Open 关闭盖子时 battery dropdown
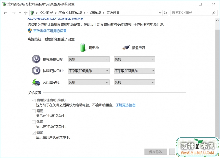Screen dimensions: 220x158 pyautogui.click(x=89, y=83)
